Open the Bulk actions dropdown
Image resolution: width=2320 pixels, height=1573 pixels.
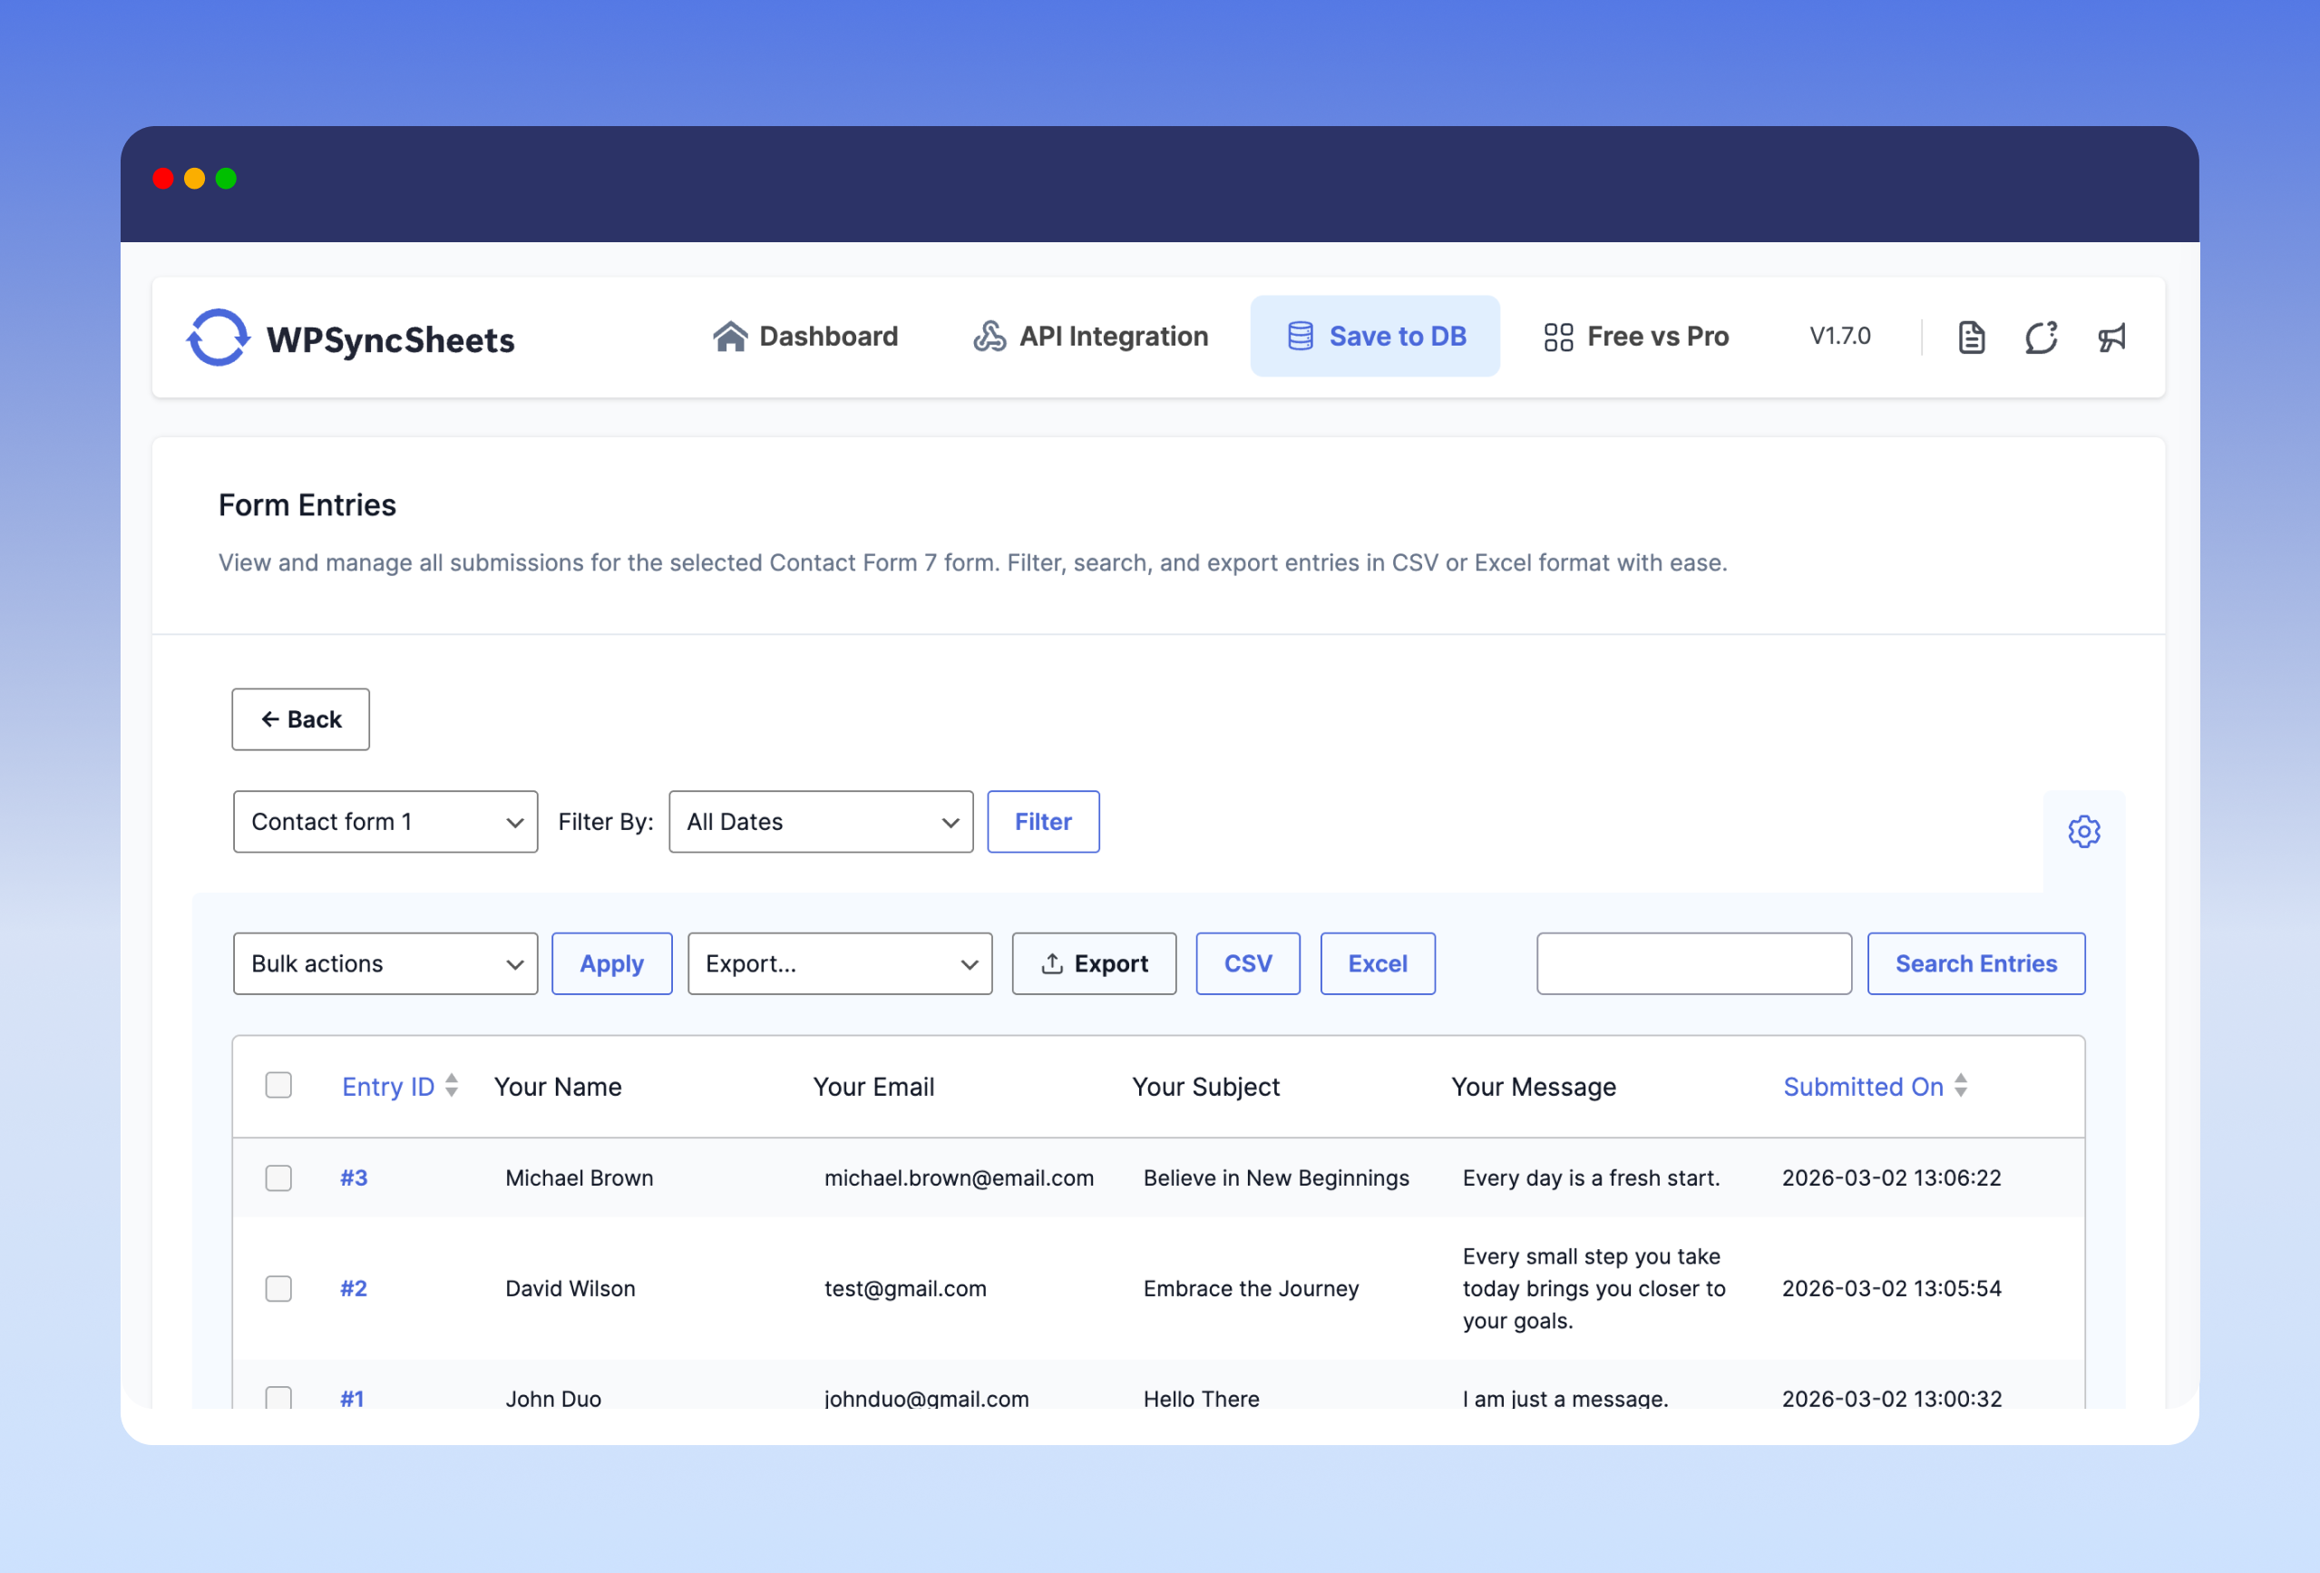pyautogui.click(x=385, y=963)
